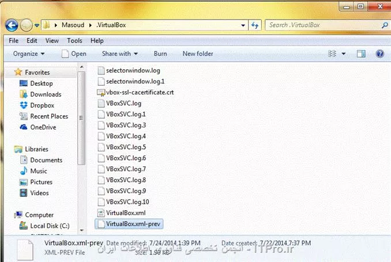Open Desktop in Favorites
The height and width of the screenshot is (262, 391).
pos(41,83)
